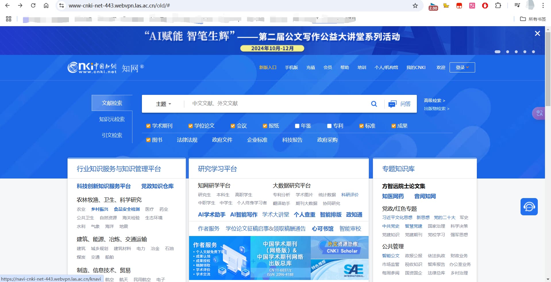Click the pink translate extension icon

coord(472,5)
